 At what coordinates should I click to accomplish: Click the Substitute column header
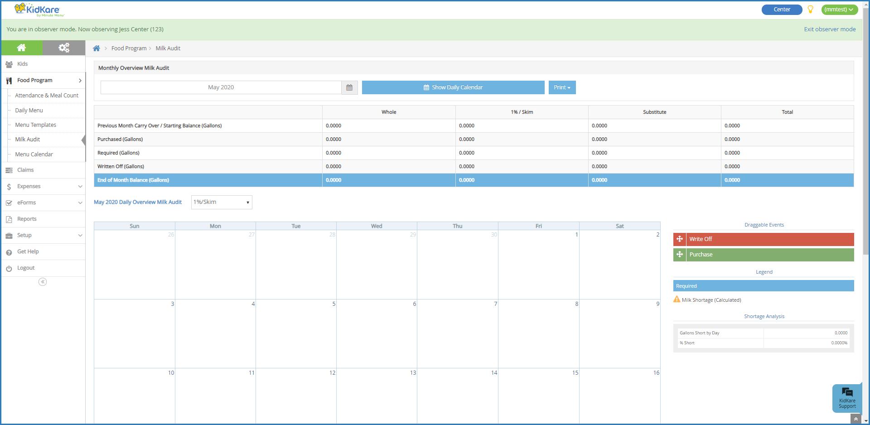(654, 112)
